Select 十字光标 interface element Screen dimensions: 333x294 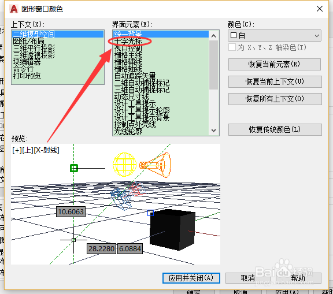pyautogui.click(x=128, y=41)
